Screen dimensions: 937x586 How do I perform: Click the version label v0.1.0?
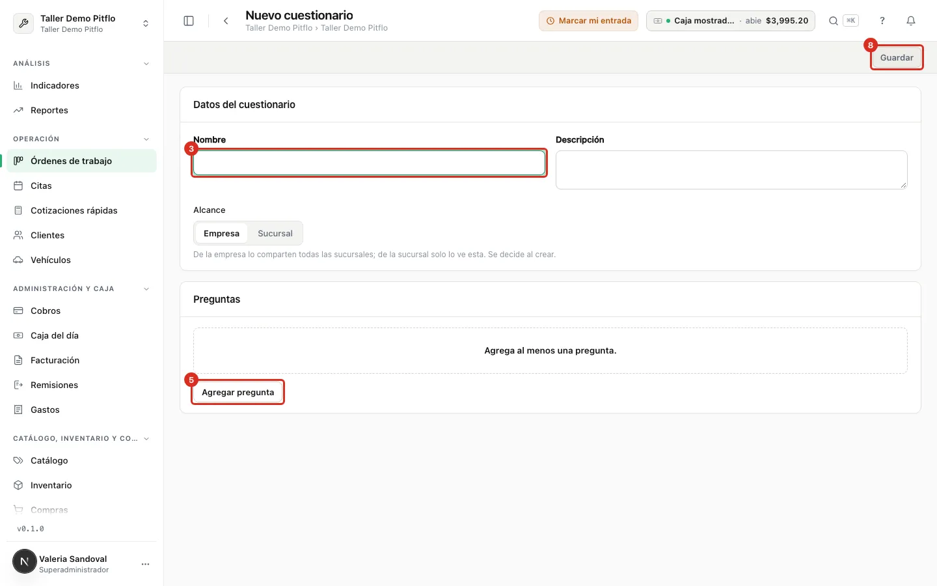pyautogui.click(x=31, y=529)
